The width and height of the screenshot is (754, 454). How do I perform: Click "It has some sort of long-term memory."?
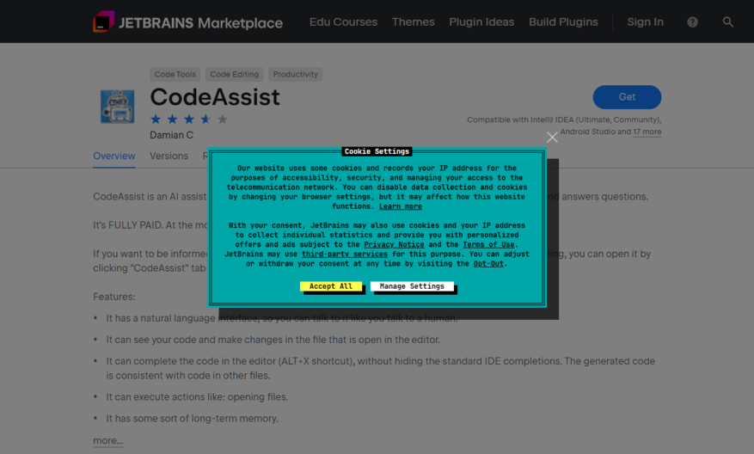pyautogui.click(x=193, y=419)
